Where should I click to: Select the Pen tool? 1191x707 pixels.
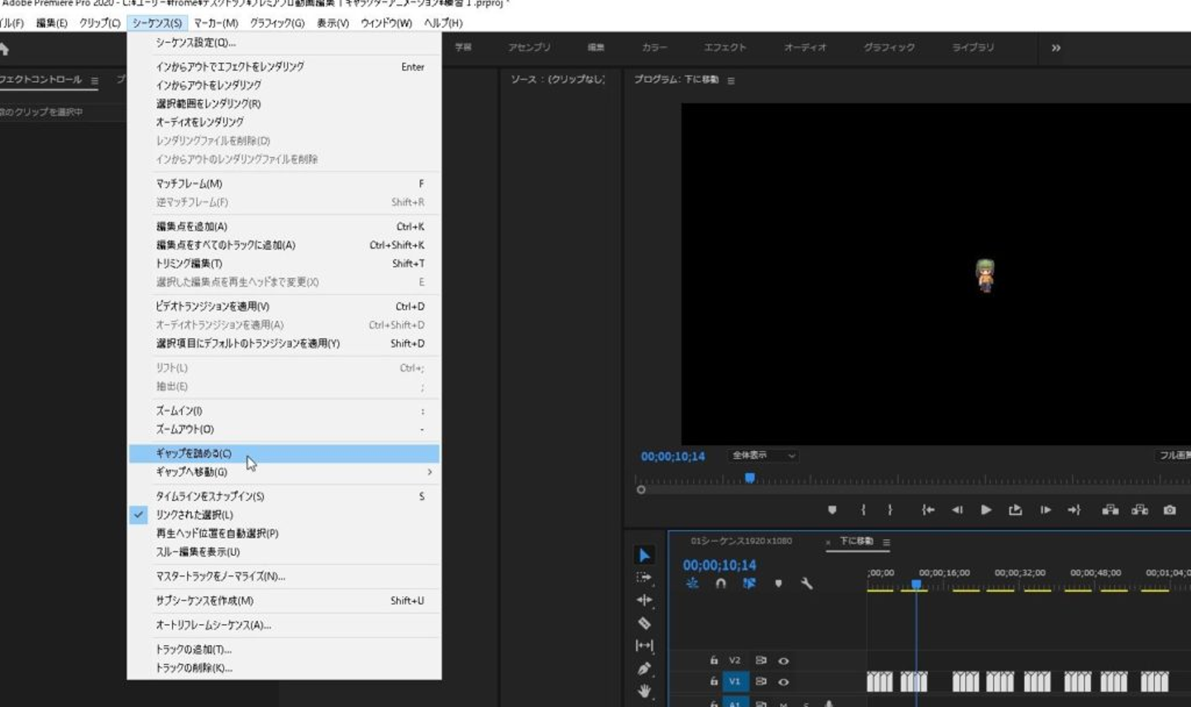pos(644,668)
